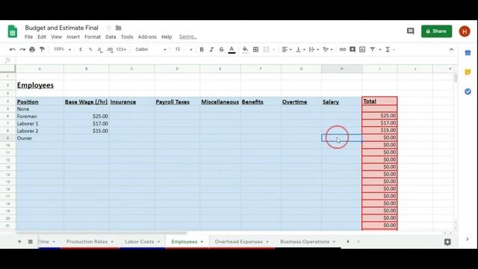Select the Paint format tool
478x269 pixels.
pyautogui.click(x=42, y=49)
